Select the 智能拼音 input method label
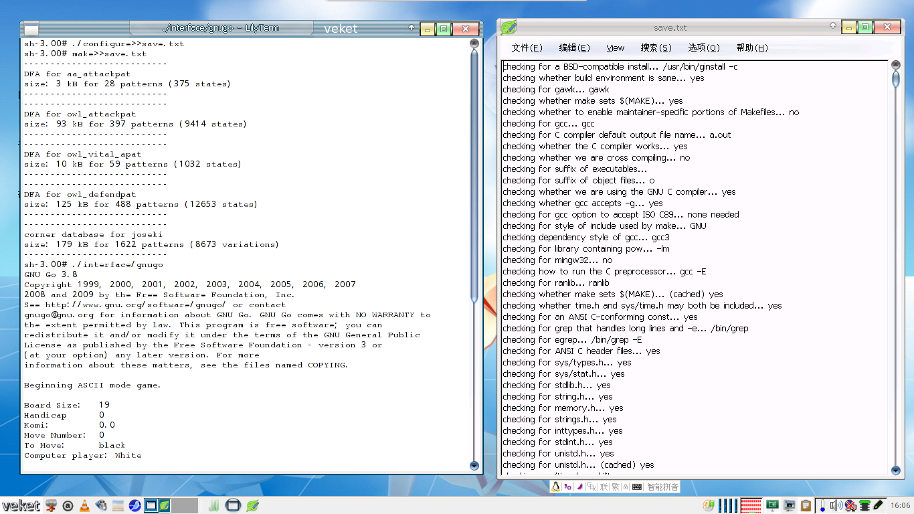Screen dimensions: 914x514 pyautogui.click(x=662, y=487)
